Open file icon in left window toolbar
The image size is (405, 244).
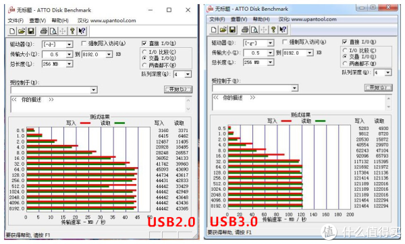point(22,31)
